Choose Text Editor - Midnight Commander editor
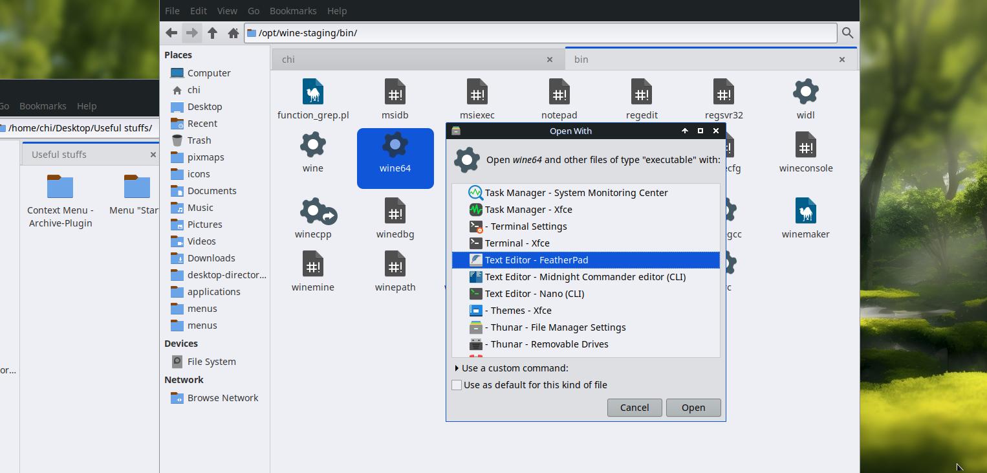This screenshot has height=473, width=987. [586, 277]
